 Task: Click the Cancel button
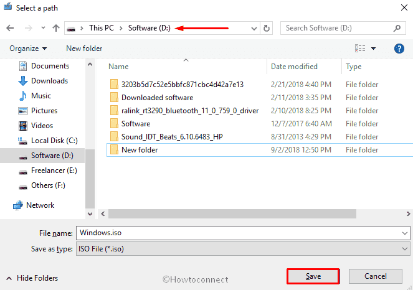376,276
